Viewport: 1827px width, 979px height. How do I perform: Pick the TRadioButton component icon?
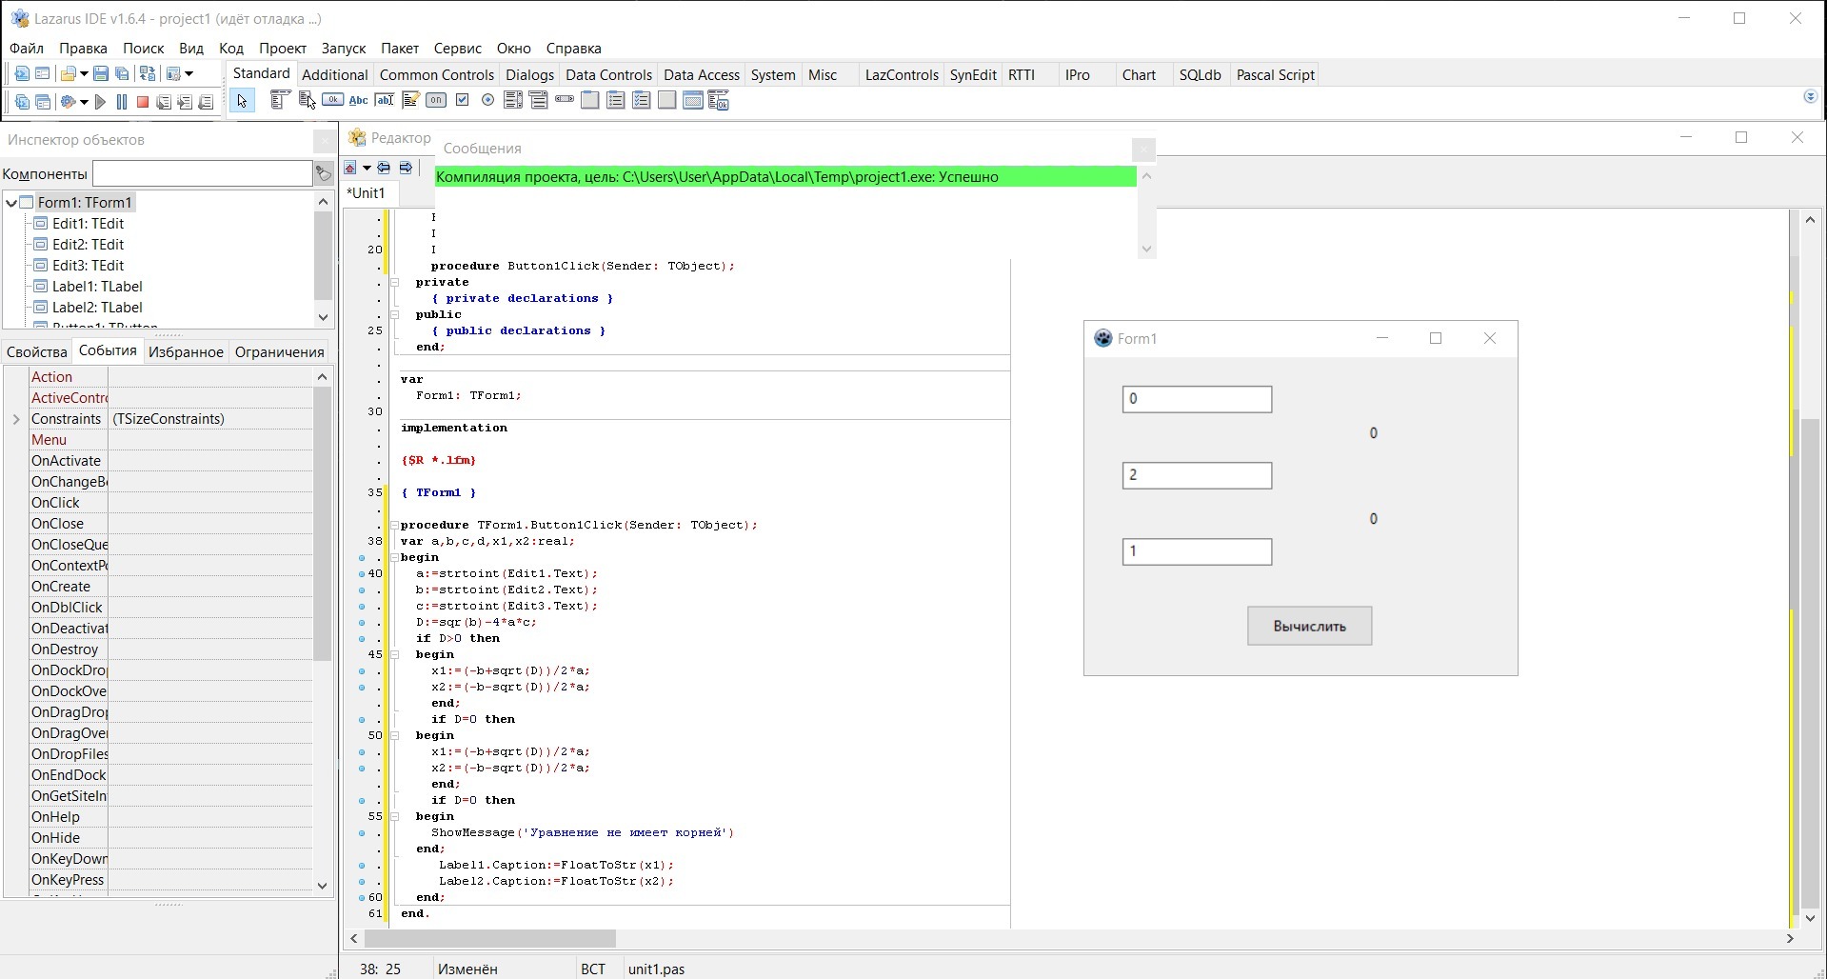[x=487, y=100]
